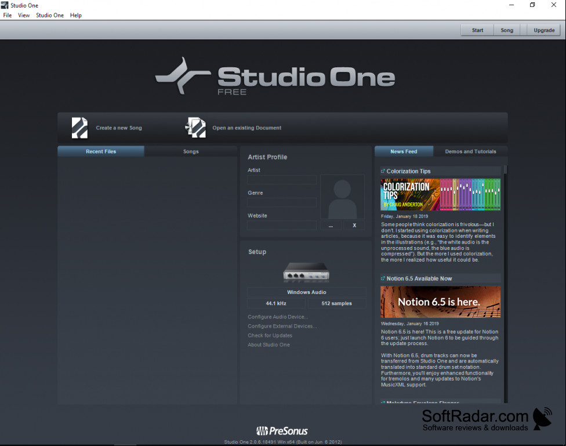Click the 44.1 kHz sample rate field
The image size is (566, 446).
[276, 303]
